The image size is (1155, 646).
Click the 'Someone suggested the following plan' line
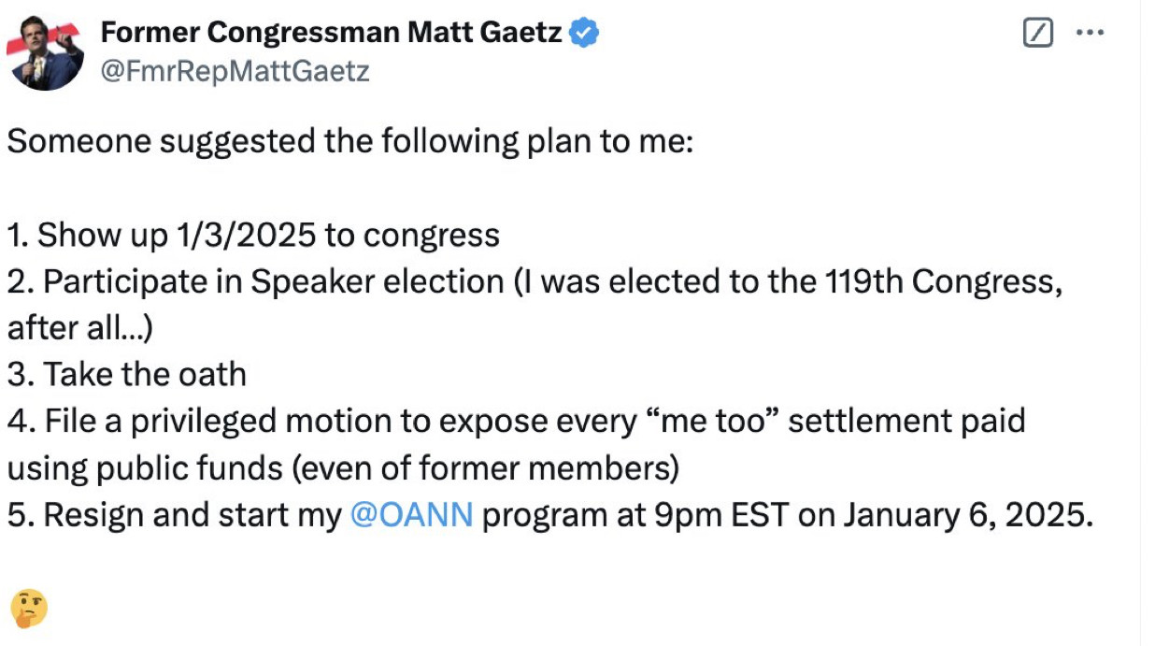point(350,142)
